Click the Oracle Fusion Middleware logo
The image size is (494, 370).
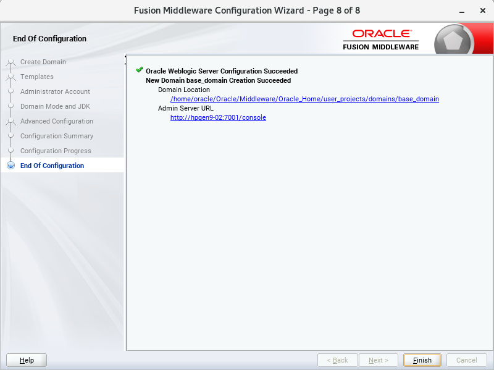381,39
